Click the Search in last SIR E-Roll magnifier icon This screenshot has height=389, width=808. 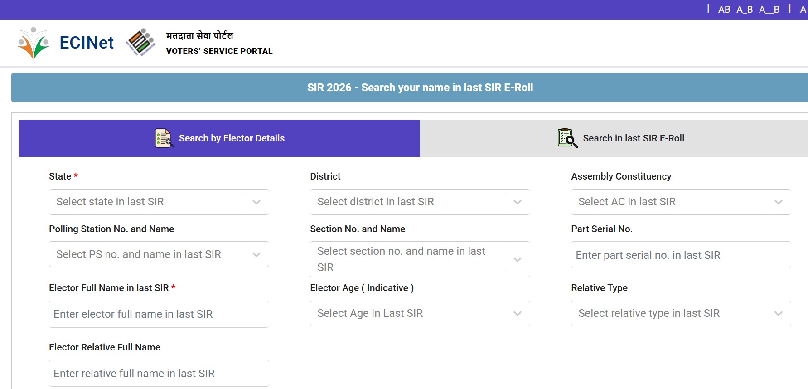567,138
